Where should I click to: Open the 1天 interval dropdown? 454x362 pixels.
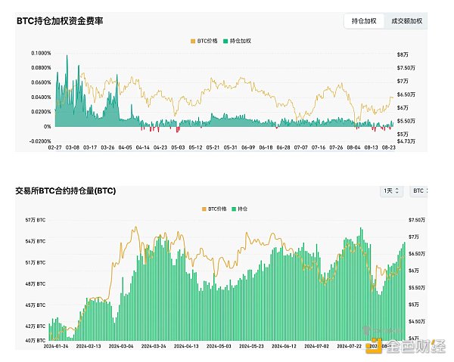391,191
